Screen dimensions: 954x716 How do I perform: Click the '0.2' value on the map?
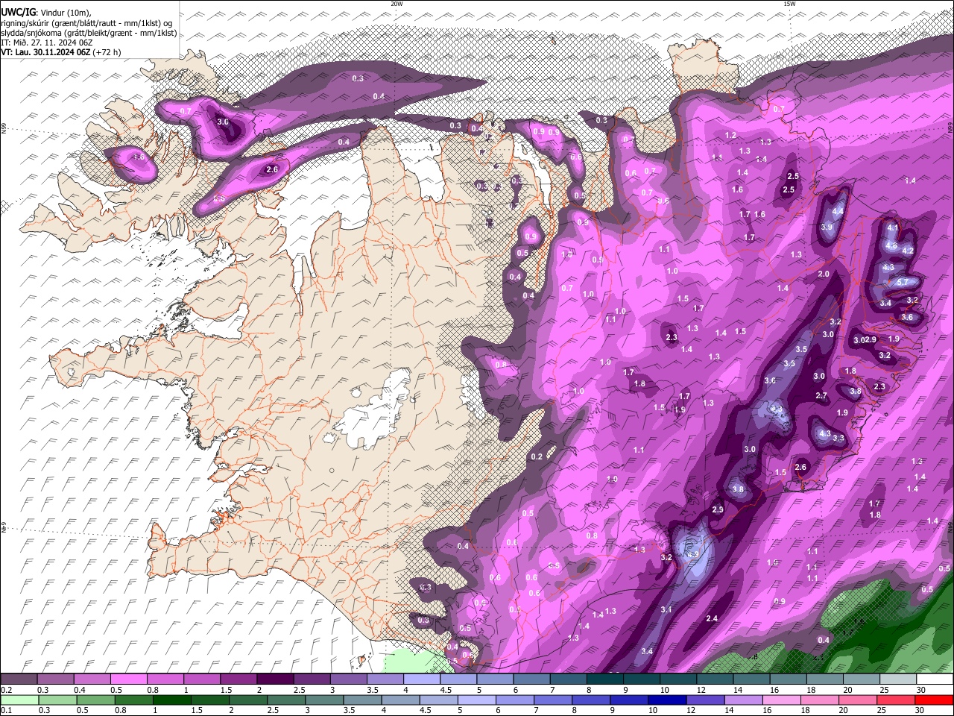[537, 456]
